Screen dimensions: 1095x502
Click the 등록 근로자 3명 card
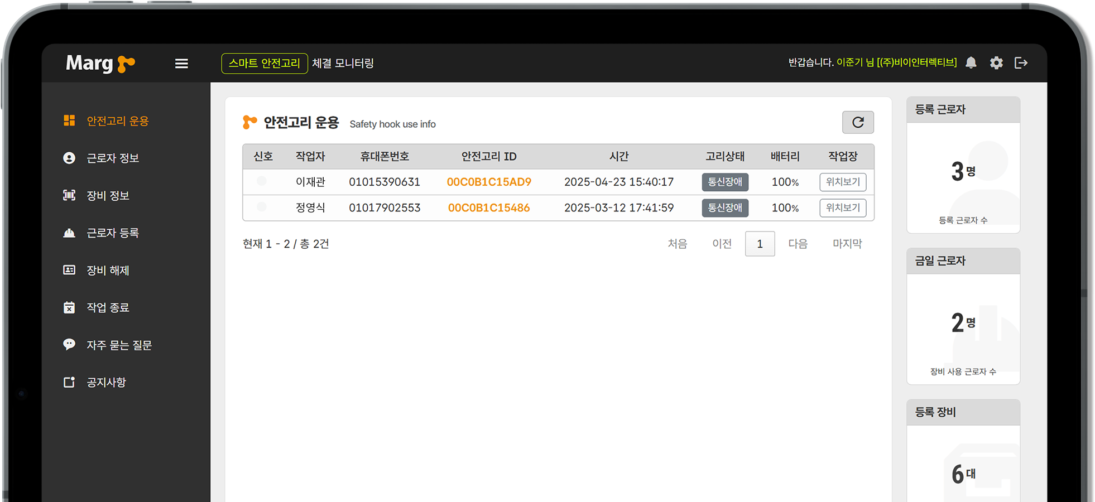[x=963, y=165]
